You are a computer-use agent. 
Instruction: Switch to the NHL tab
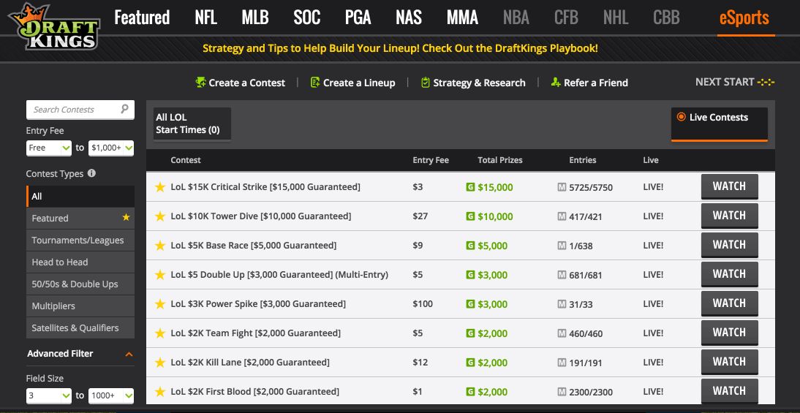click(x=616, y=18)
